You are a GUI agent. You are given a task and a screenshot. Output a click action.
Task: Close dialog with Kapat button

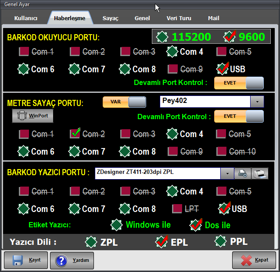pos(254,260)
